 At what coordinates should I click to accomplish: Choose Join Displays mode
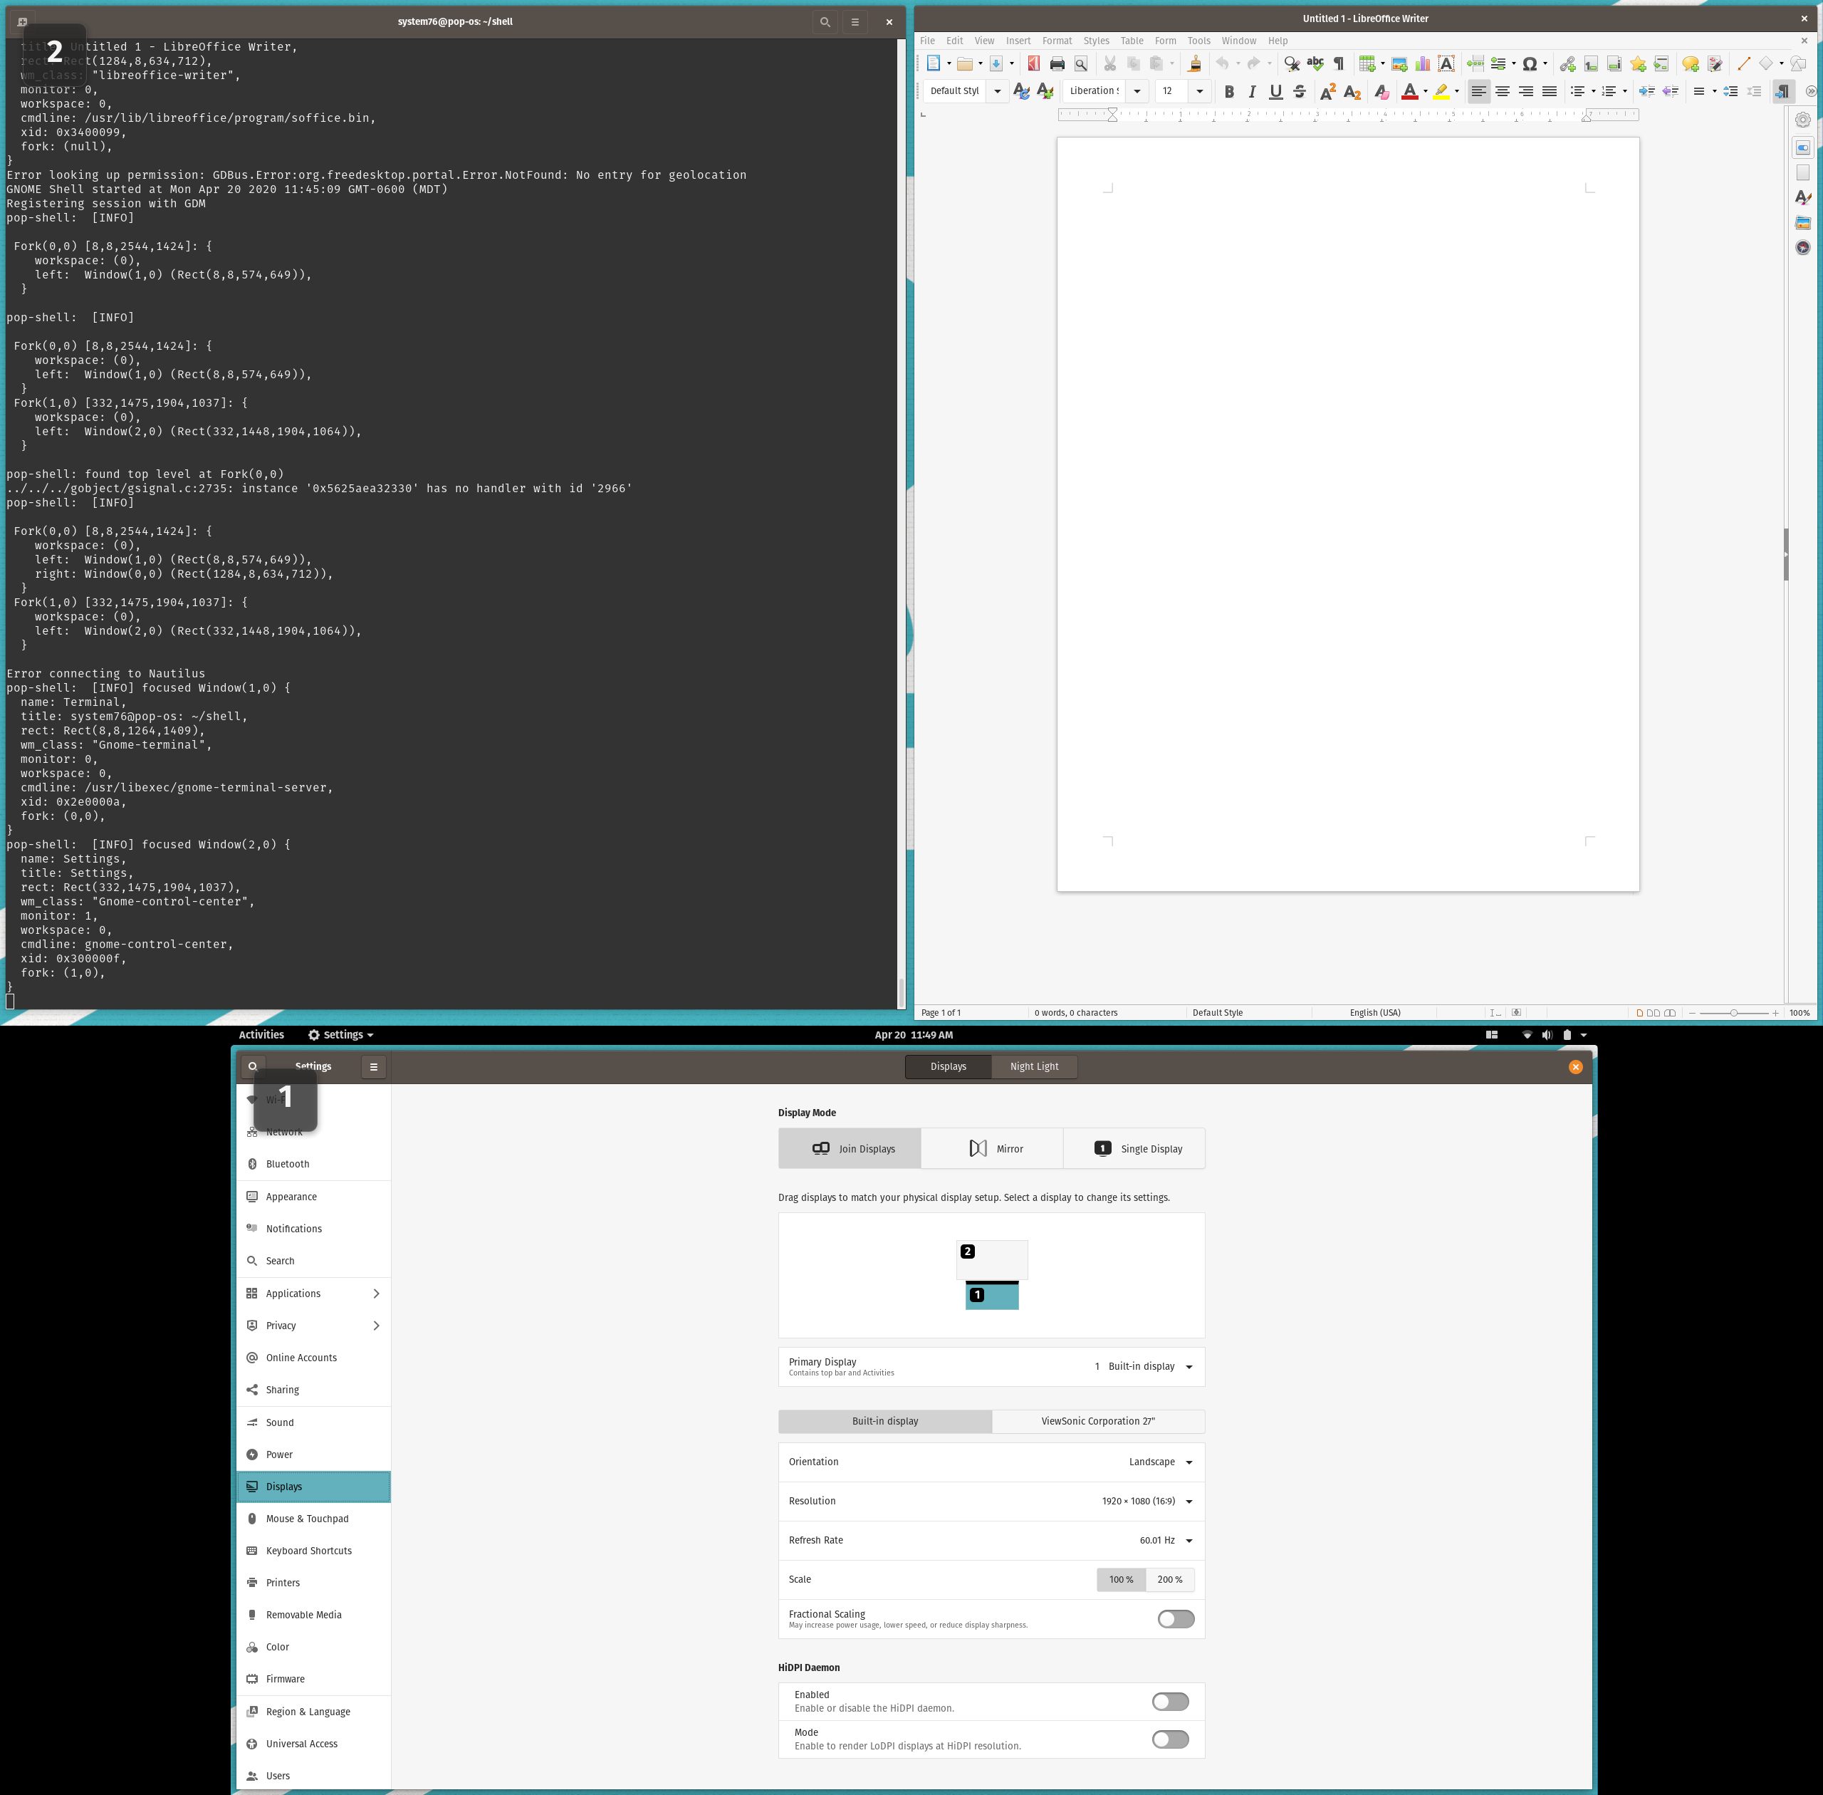[850, 1148]
